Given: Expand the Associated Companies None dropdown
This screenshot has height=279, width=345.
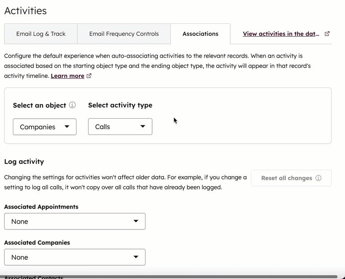Looking at the screenshot, I should [x=75, y=257].
